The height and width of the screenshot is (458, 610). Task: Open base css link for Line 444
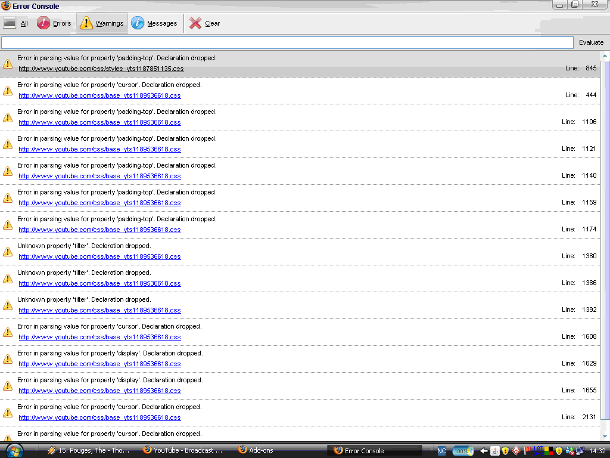click(x=99, y=95)
